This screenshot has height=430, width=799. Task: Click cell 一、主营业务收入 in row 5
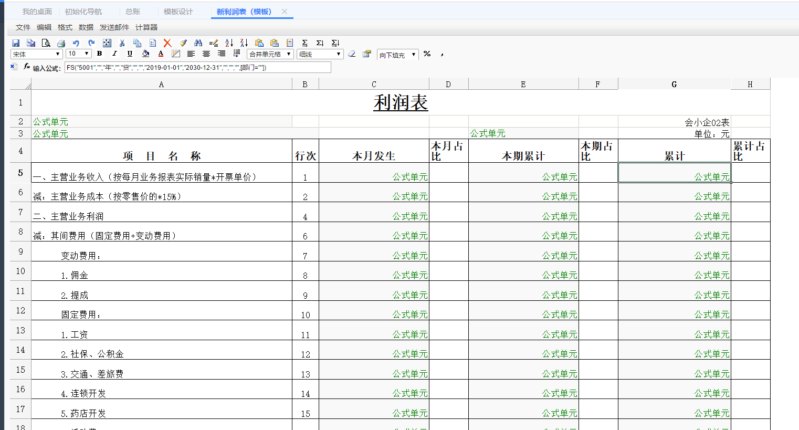pyautogui.click(x=162, y=173)
